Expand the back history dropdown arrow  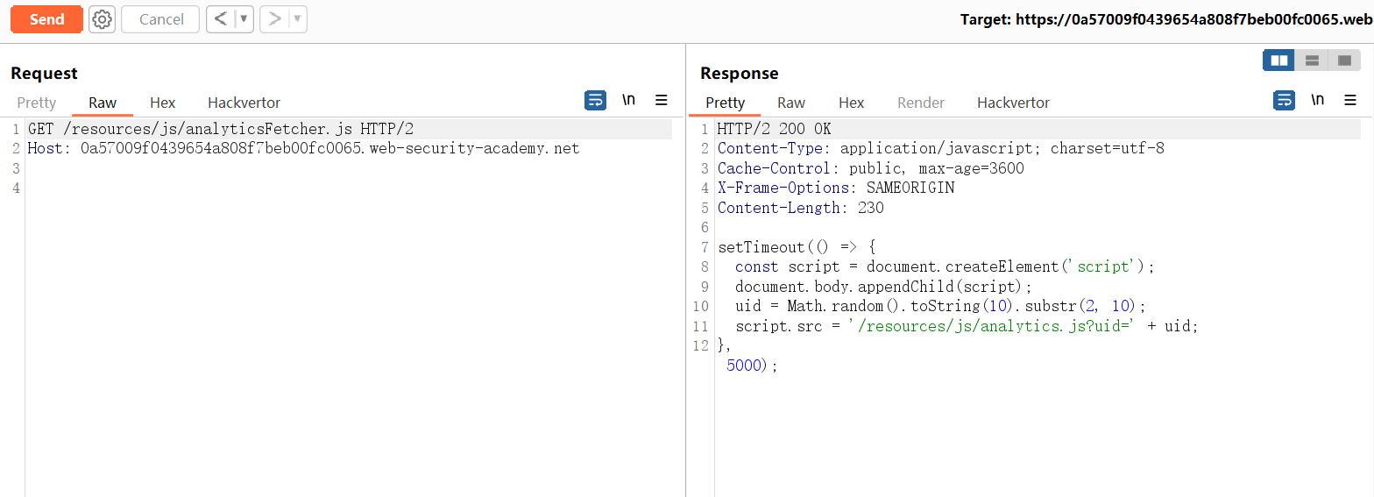coord(244,19)
